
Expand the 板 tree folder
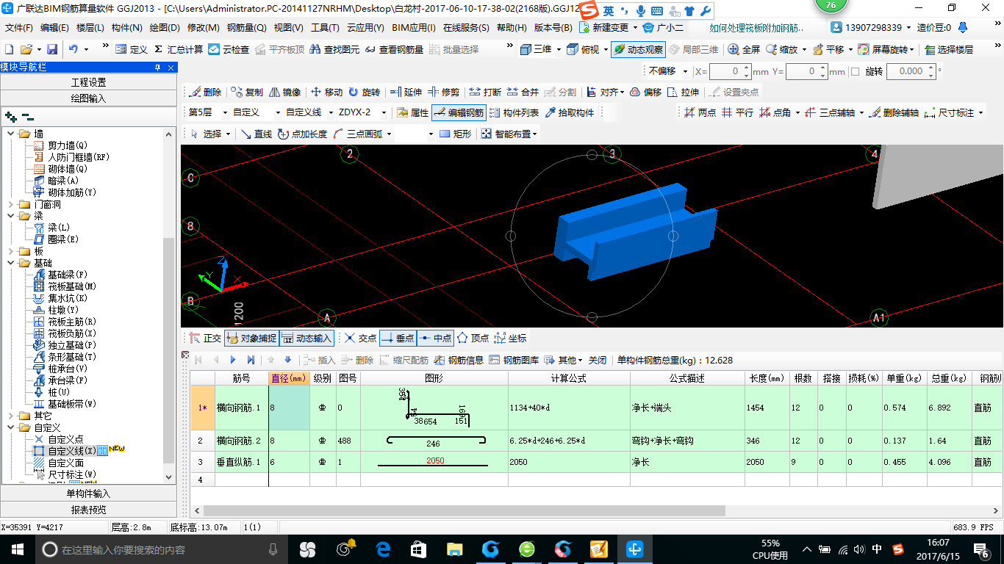pos(11,251)
